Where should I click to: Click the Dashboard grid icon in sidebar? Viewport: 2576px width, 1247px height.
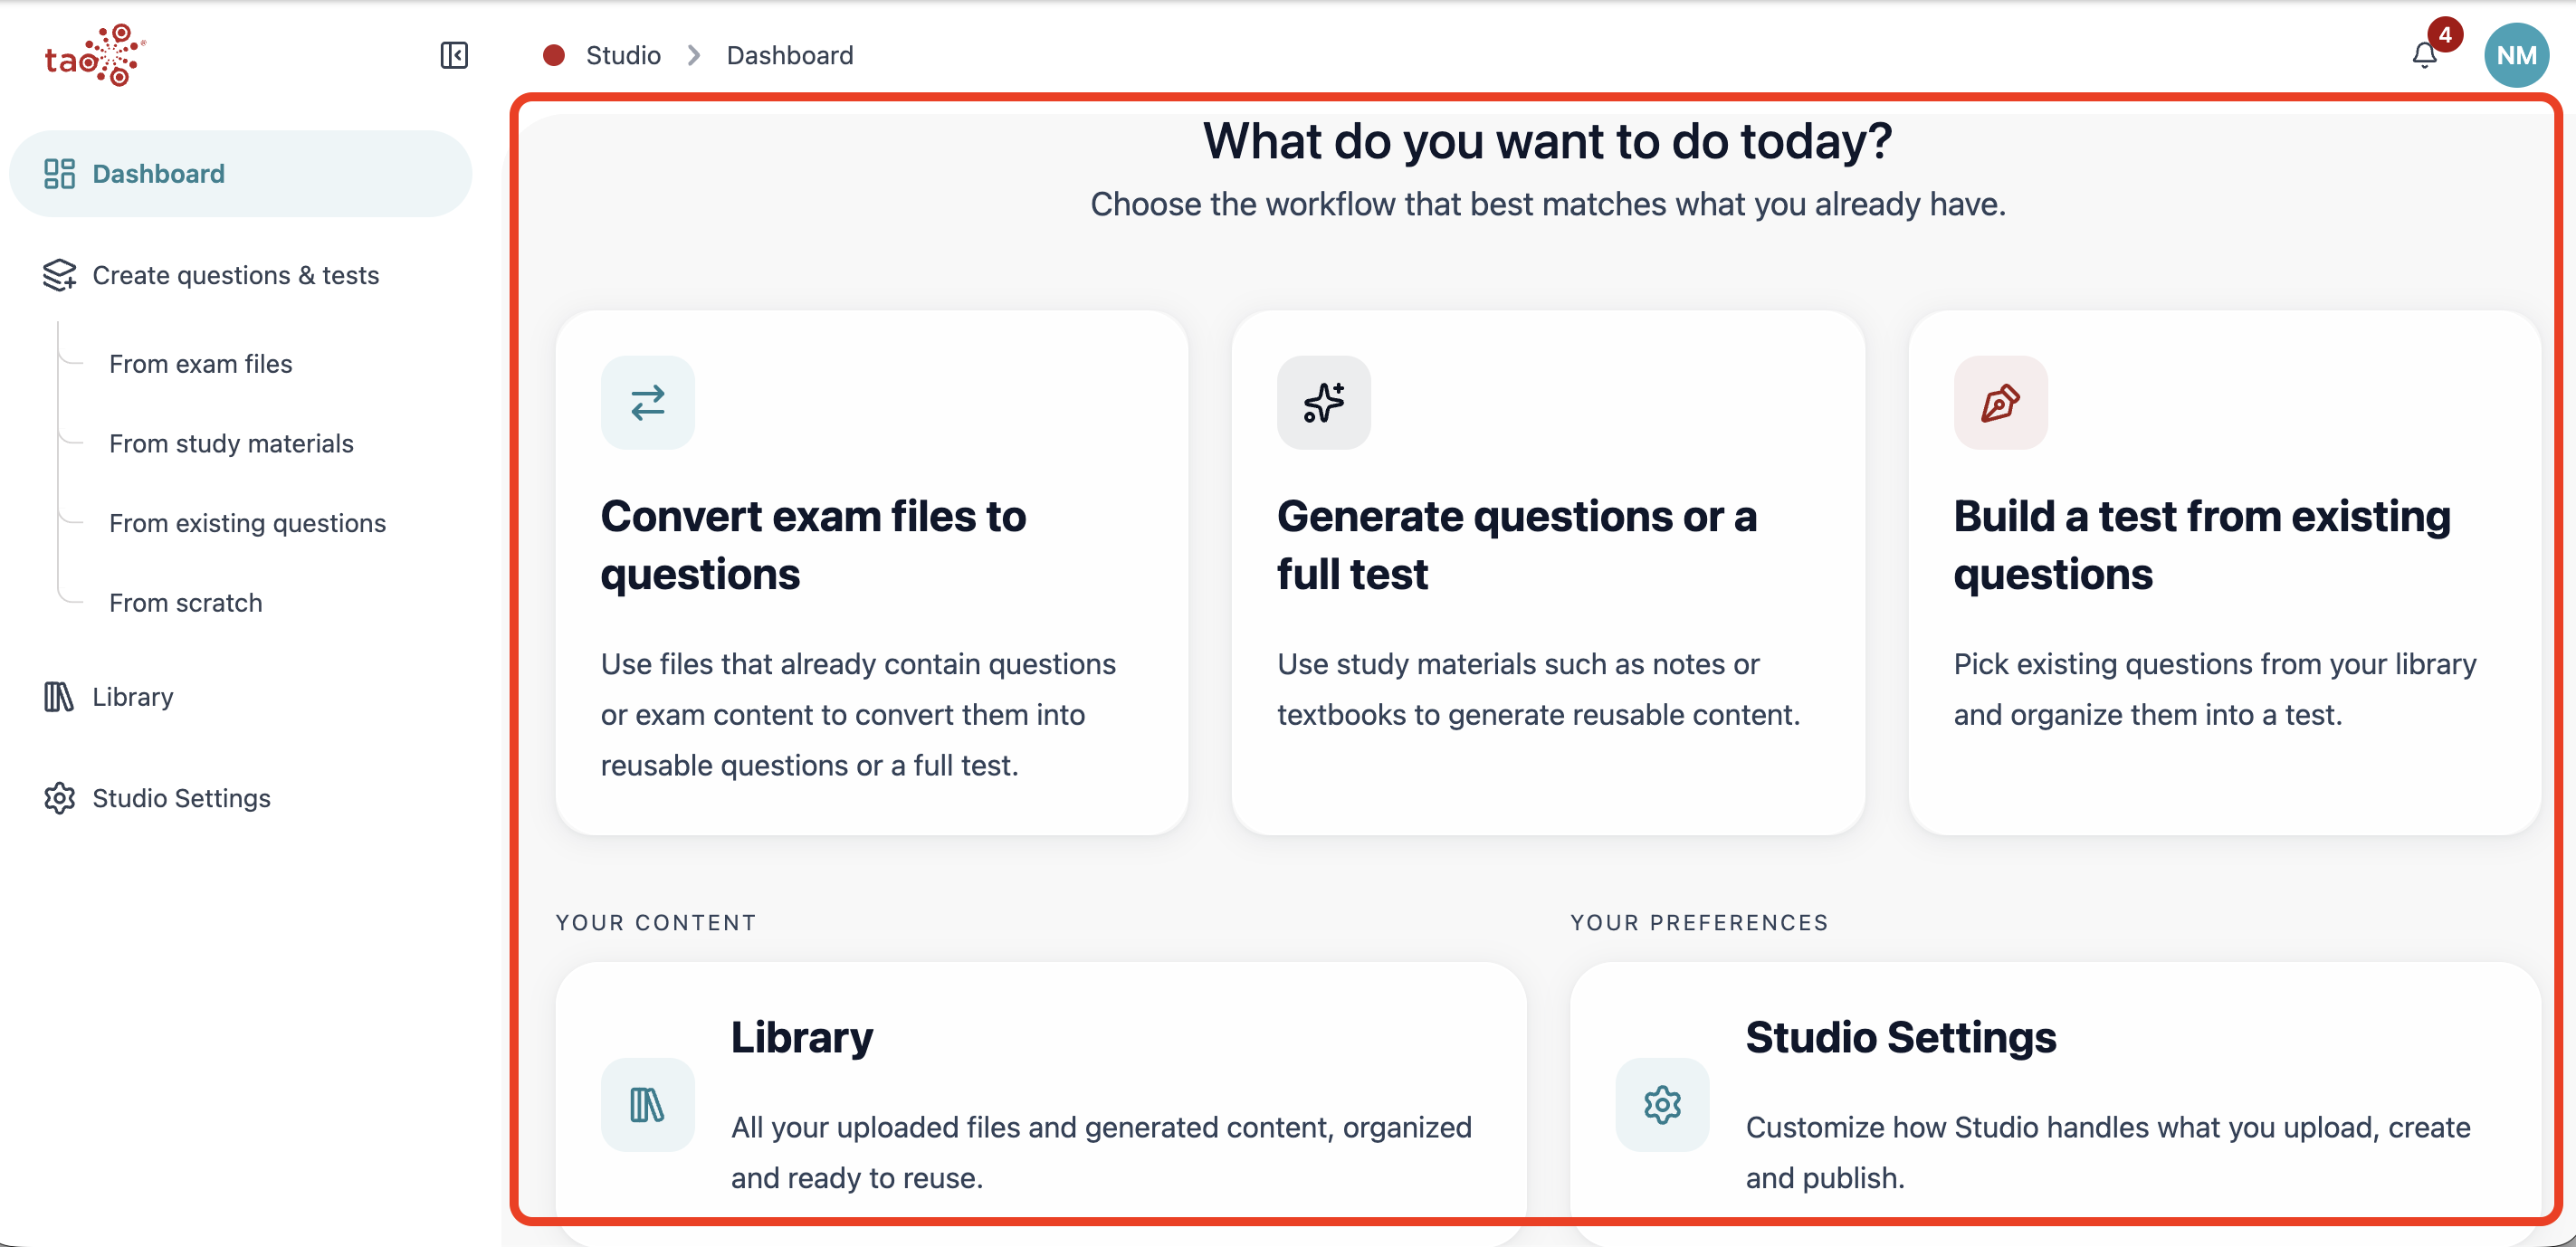click(x=60, y=174)
